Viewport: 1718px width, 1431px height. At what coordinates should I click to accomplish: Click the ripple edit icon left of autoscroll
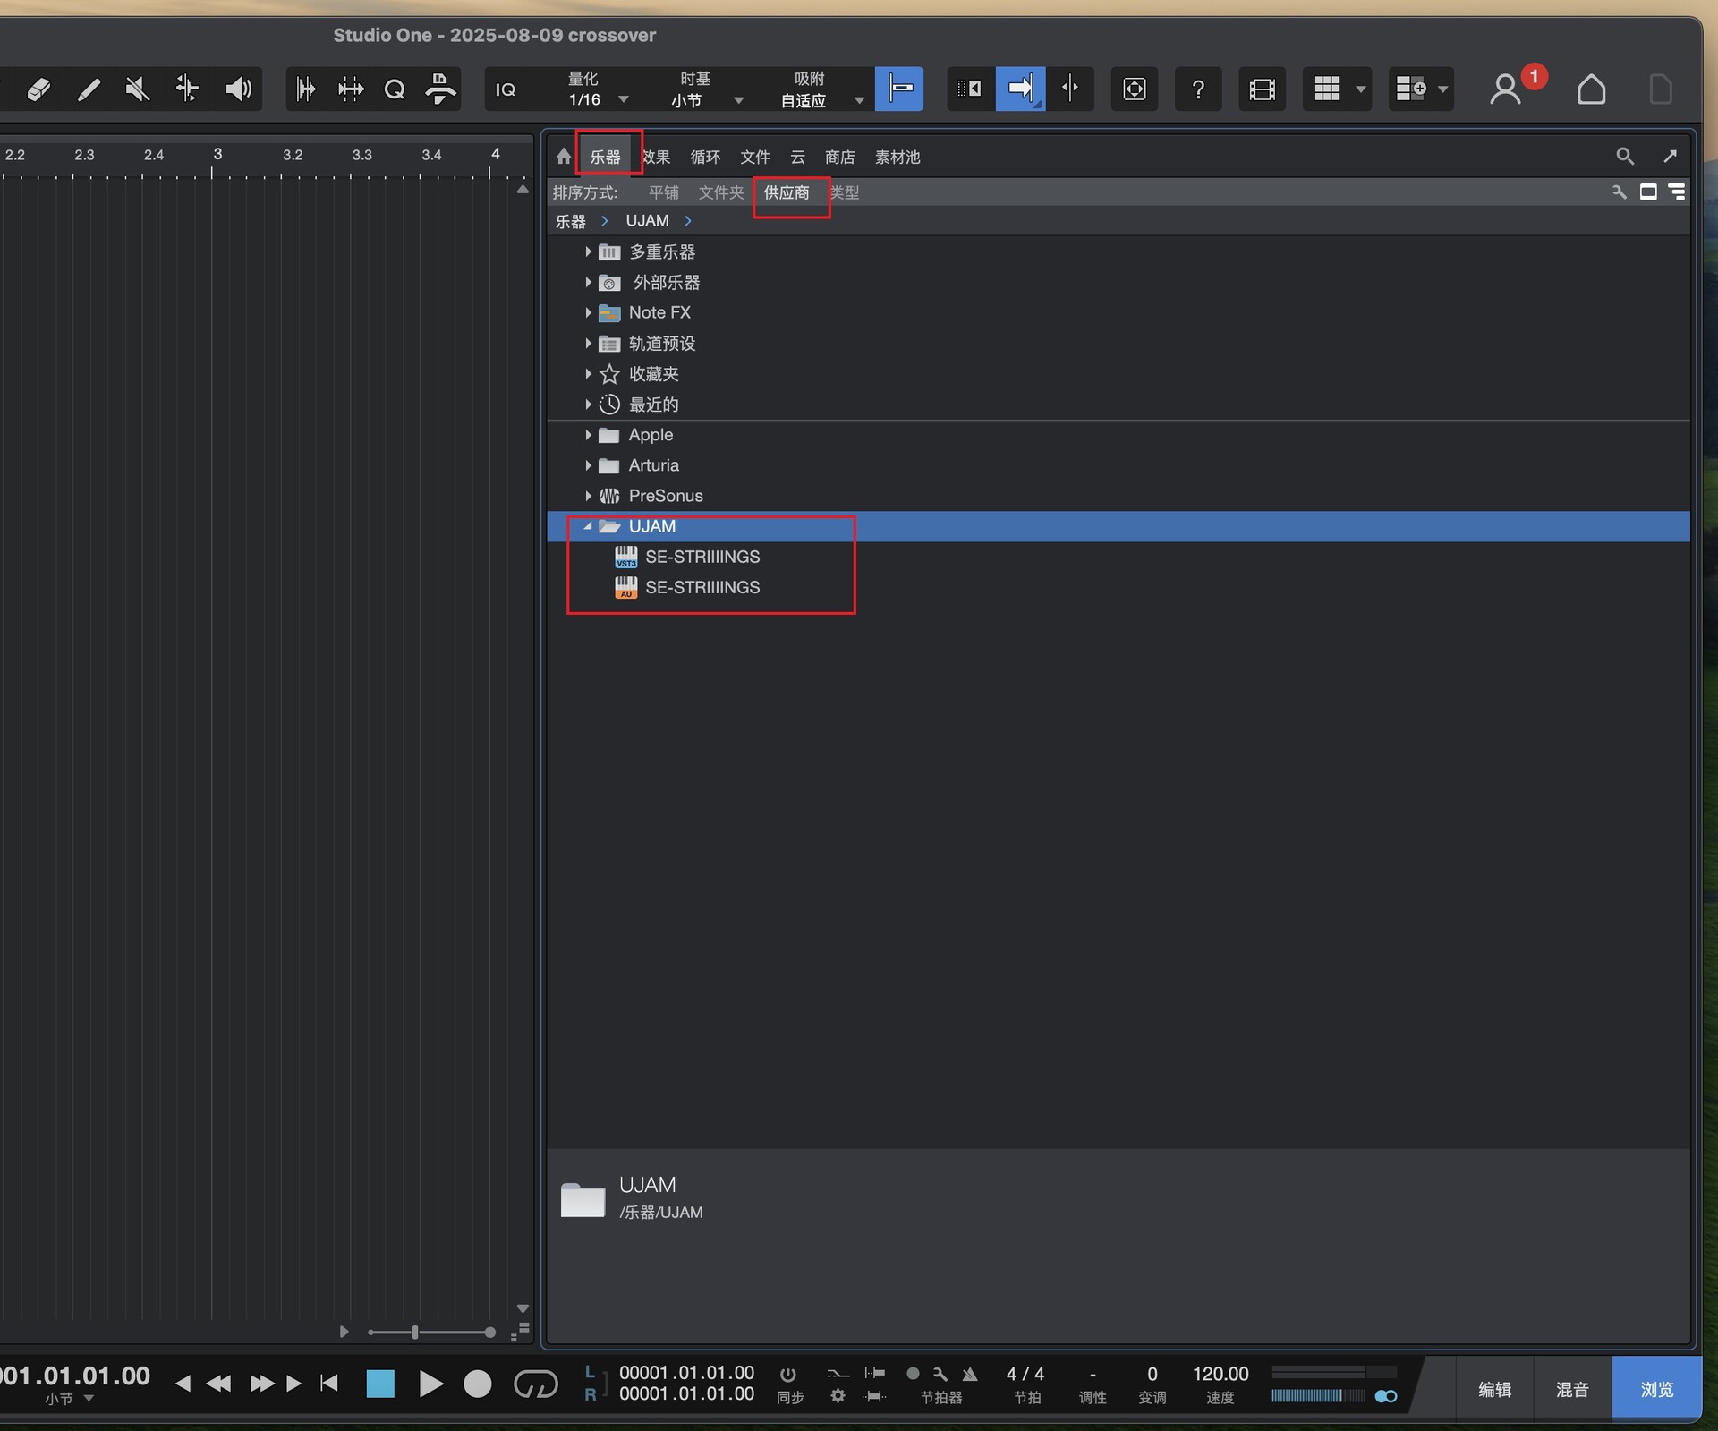[970, 89]
